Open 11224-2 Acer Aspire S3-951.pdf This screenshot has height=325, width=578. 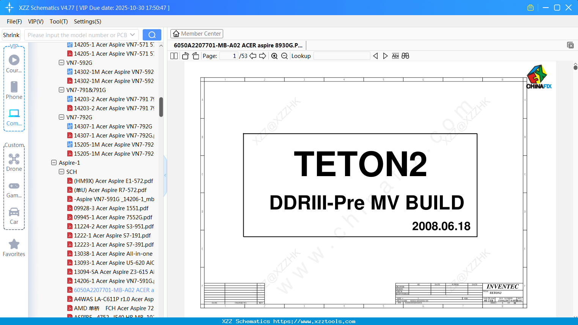110,227
